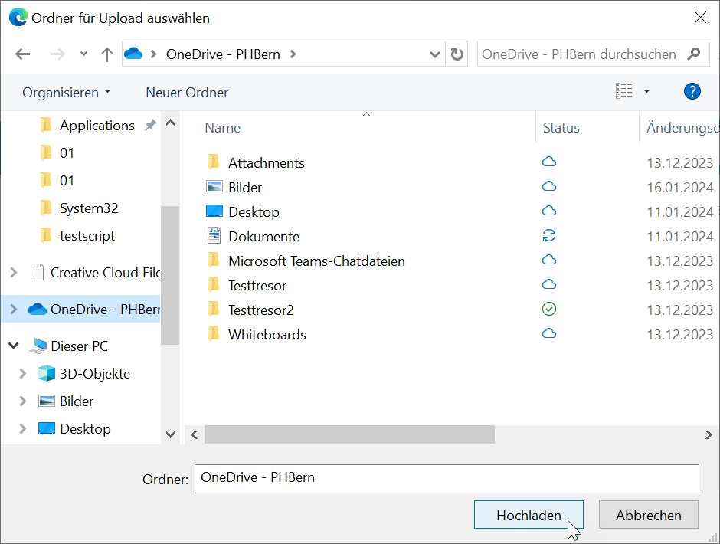This screenshot has width=720, height=544.
Task: Cancel with the Abbrechen button
Action: [x=648, y=516]
